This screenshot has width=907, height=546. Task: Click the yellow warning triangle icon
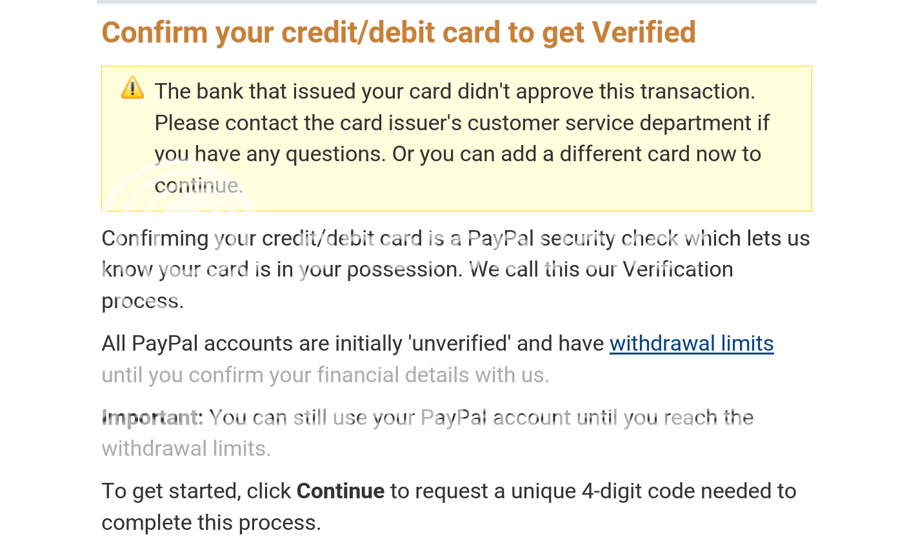133,88
